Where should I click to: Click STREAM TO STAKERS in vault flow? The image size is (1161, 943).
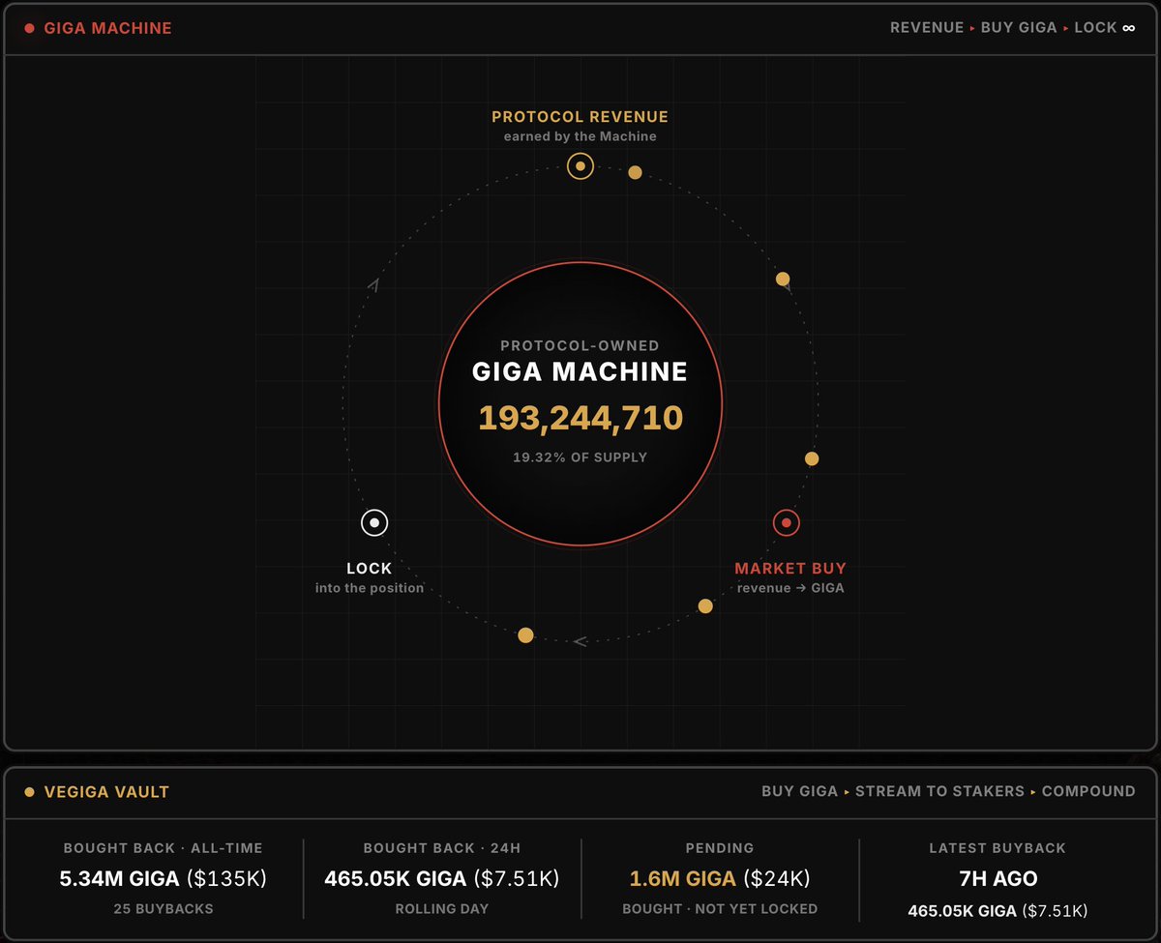pyautogui.click(x=939, y=791)
